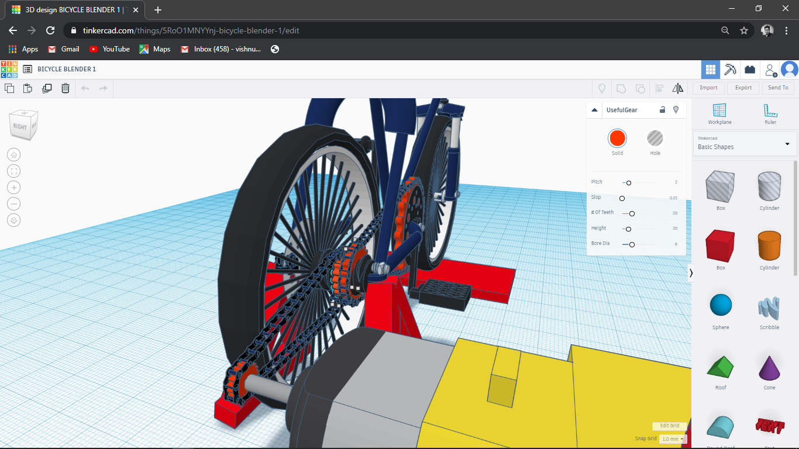Open the Tinkercad profile avatar

coord(790,70)
